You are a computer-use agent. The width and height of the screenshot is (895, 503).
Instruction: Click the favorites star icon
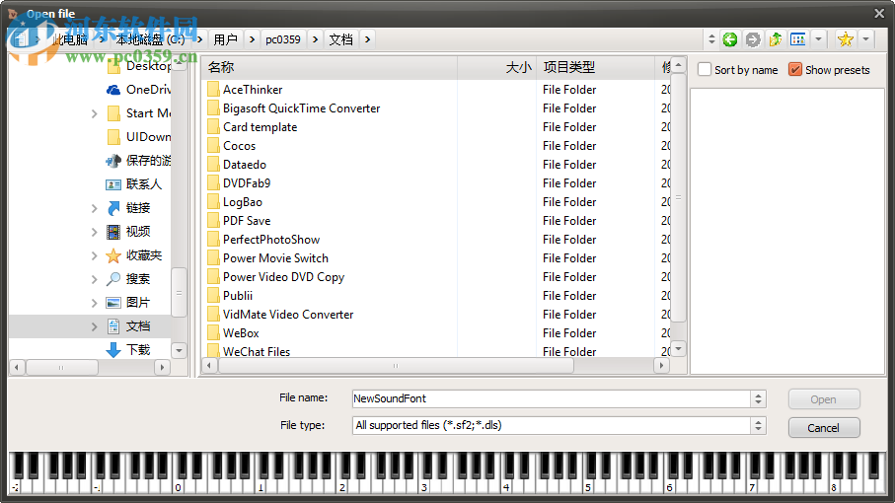846,39
